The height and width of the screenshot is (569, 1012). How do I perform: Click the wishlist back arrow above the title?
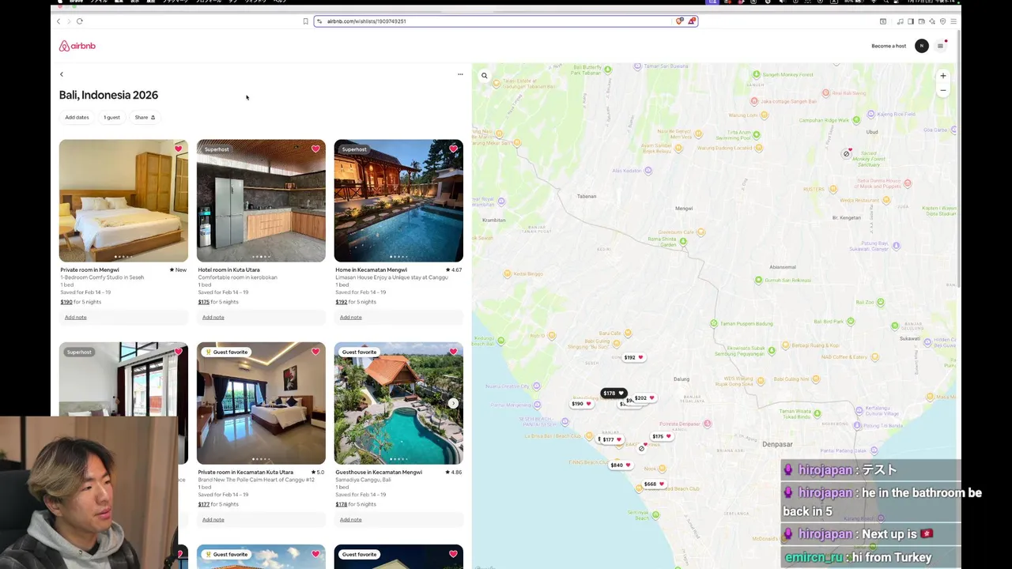tap(62, 74)
